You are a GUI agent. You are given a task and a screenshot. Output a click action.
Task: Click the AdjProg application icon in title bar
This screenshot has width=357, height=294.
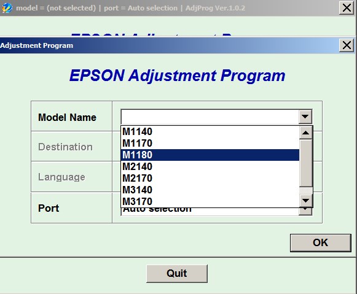point(7,8)
